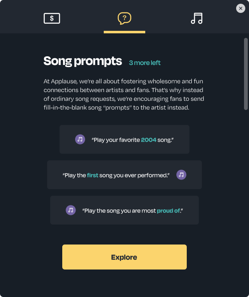Click the music note beside the proud-of prompt
The height and width of the screenshot is (297, 249).
(x=71, y=210)
